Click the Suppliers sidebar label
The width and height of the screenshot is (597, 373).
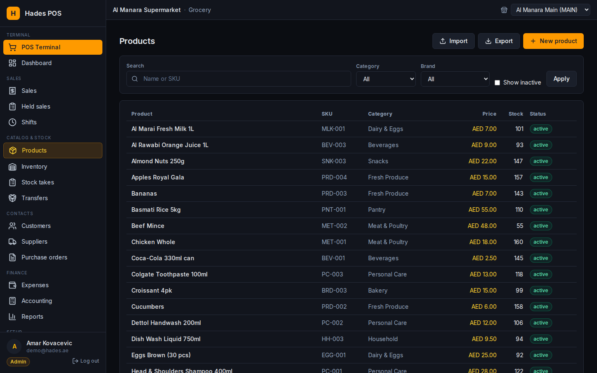pos(34,242)
